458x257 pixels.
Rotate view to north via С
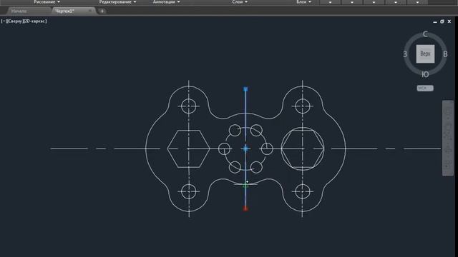[x=425, y=34]
